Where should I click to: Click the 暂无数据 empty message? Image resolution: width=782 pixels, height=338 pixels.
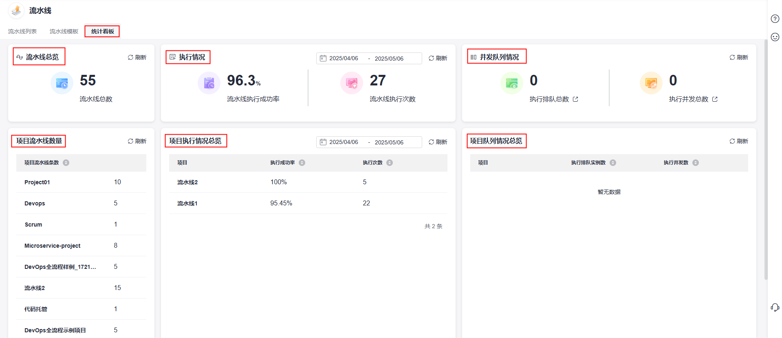[x=609, y=192]
